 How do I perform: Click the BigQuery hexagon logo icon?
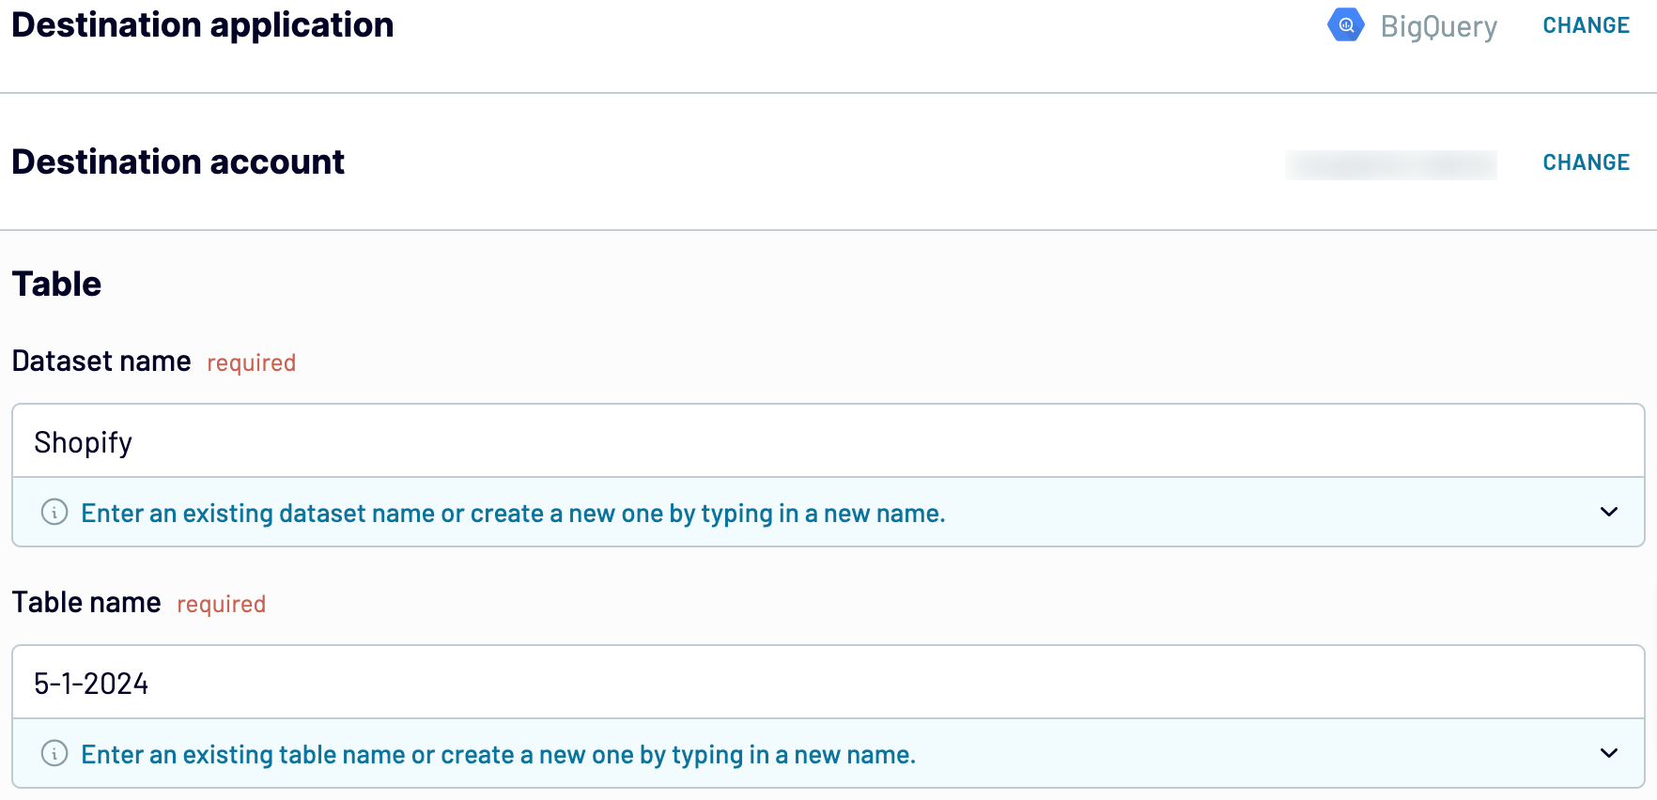1345,25
